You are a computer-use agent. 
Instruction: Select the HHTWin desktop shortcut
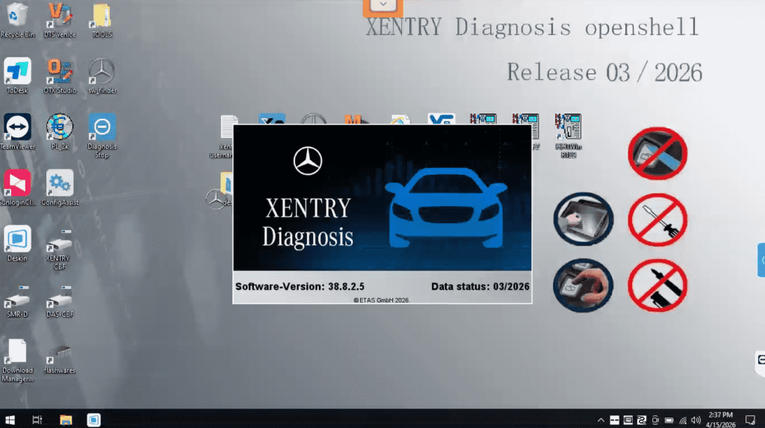point(567,129)
